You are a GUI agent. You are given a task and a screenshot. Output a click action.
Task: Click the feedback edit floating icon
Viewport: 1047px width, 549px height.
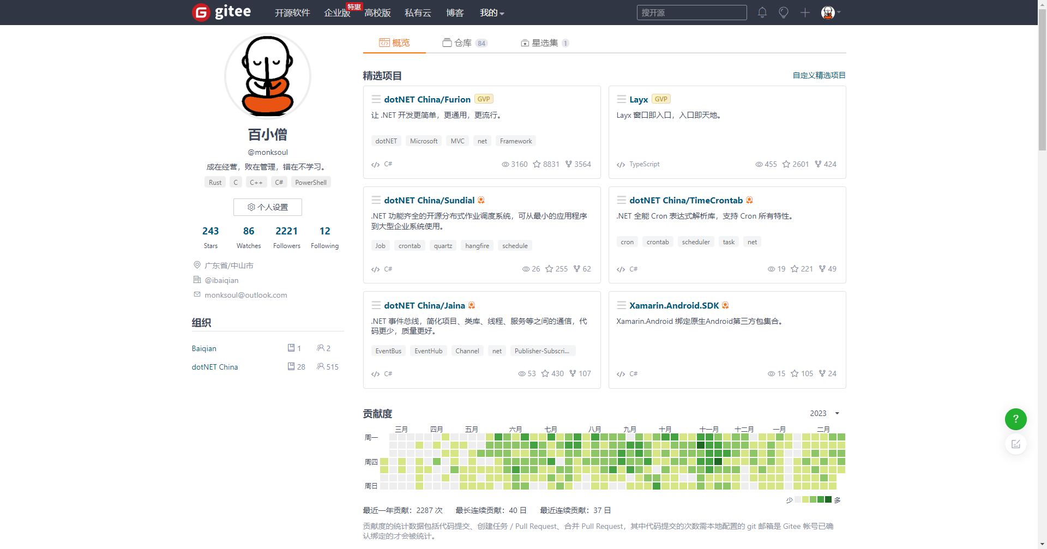pyautogui.click(x=1016, y=444)
